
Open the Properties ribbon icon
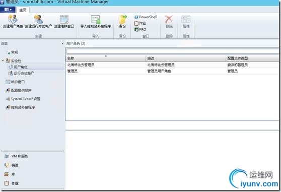coord(186,19)
